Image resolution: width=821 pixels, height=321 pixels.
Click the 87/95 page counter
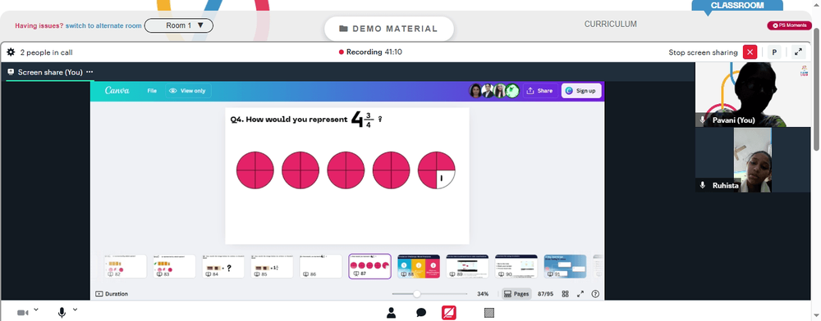pyautogui.click(x=546, y=294)
